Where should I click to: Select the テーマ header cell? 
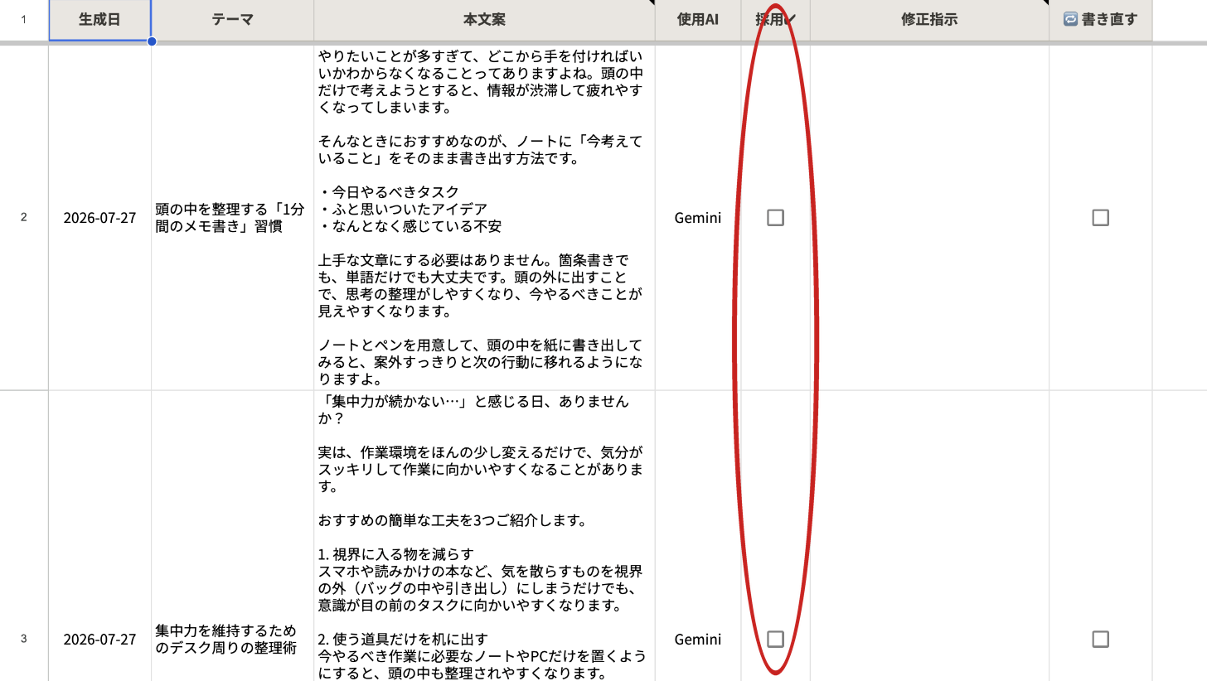232,19
